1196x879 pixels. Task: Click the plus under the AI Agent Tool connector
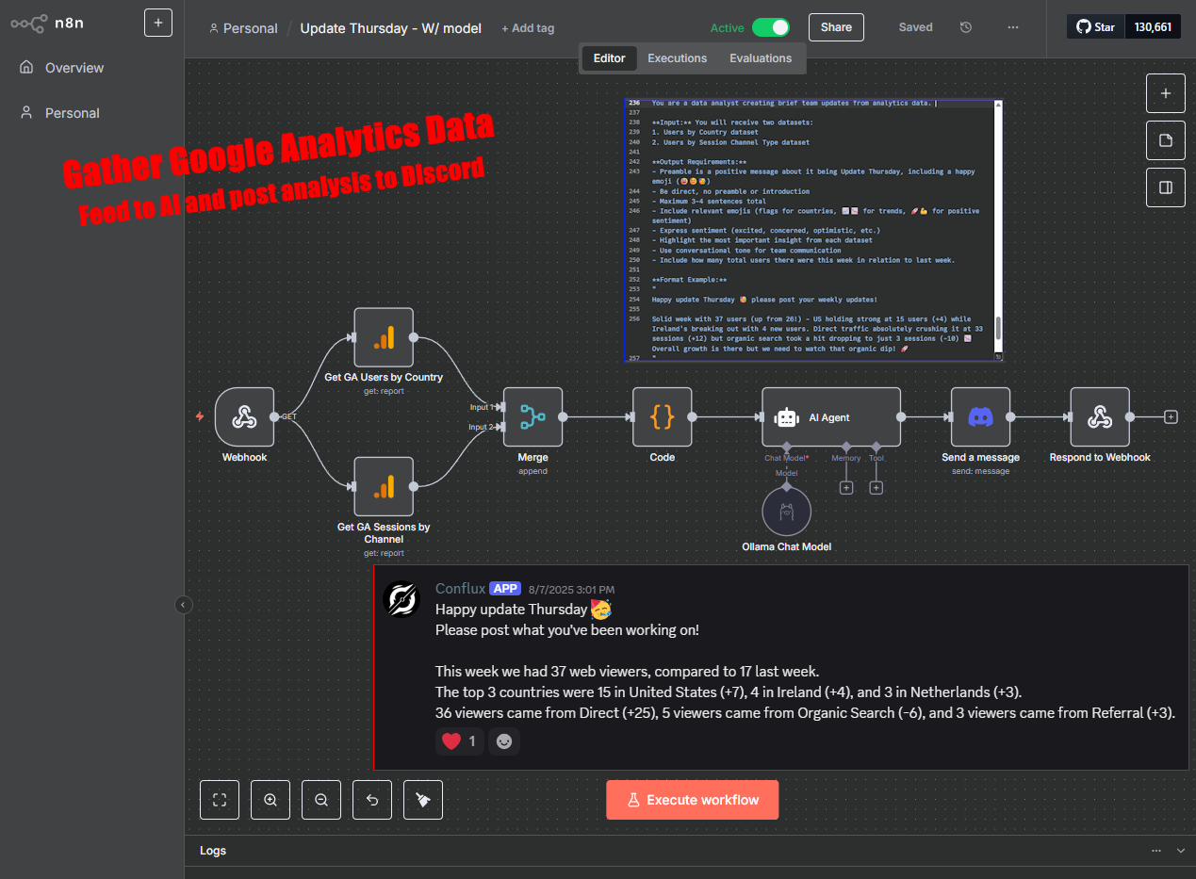tap(877, 488)
